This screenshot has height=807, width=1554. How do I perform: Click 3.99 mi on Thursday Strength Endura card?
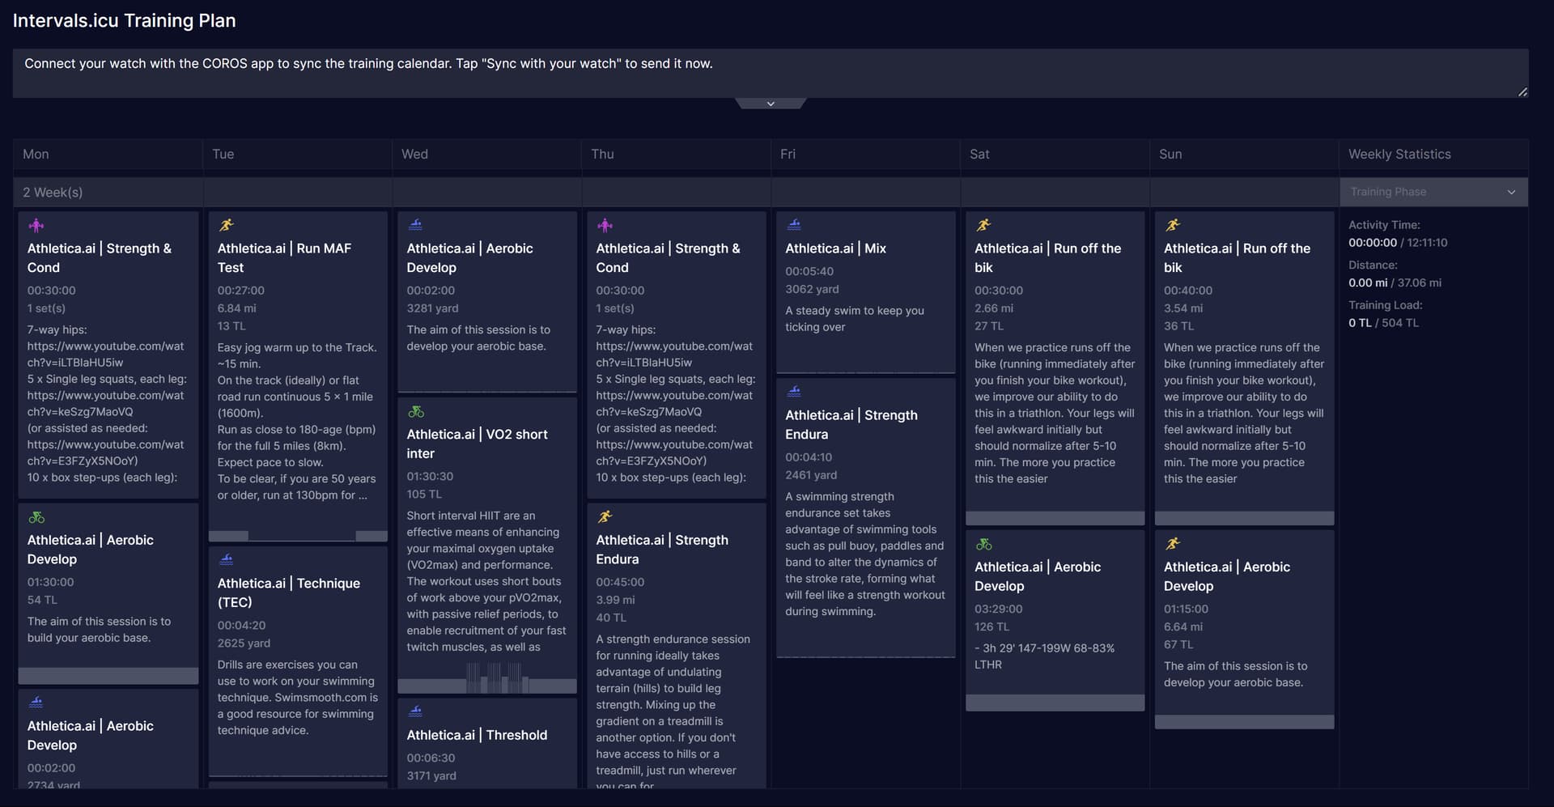[x=615, y=600]
